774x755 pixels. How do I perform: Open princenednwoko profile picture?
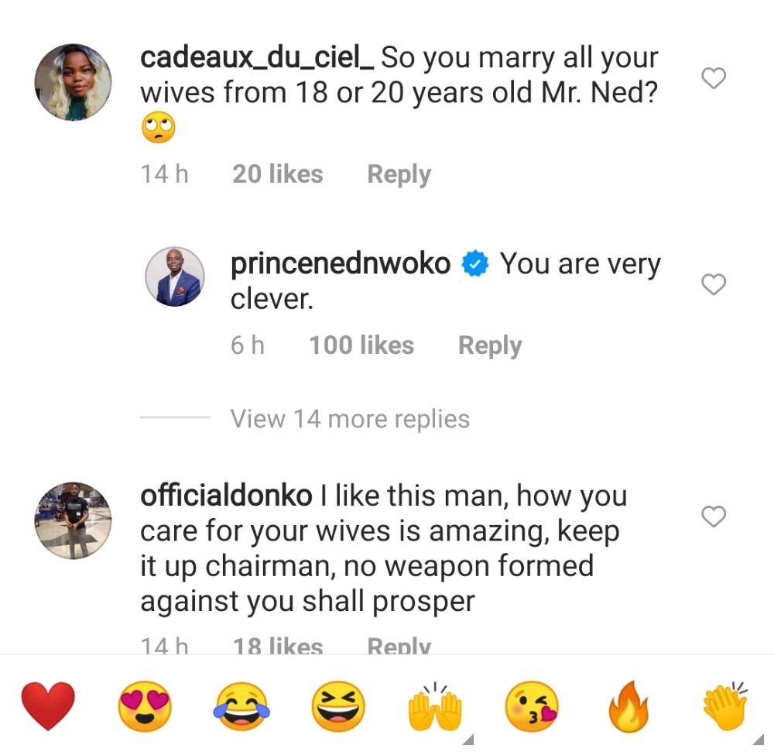pyautogui.click(x=175, y=277)
